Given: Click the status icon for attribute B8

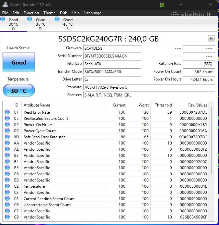Looking at the screenshot, I should click(7, 180).
